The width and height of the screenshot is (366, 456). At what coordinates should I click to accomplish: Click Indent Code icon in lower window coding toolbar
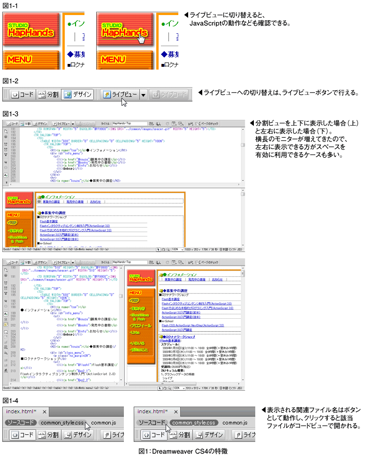point(6,360)
